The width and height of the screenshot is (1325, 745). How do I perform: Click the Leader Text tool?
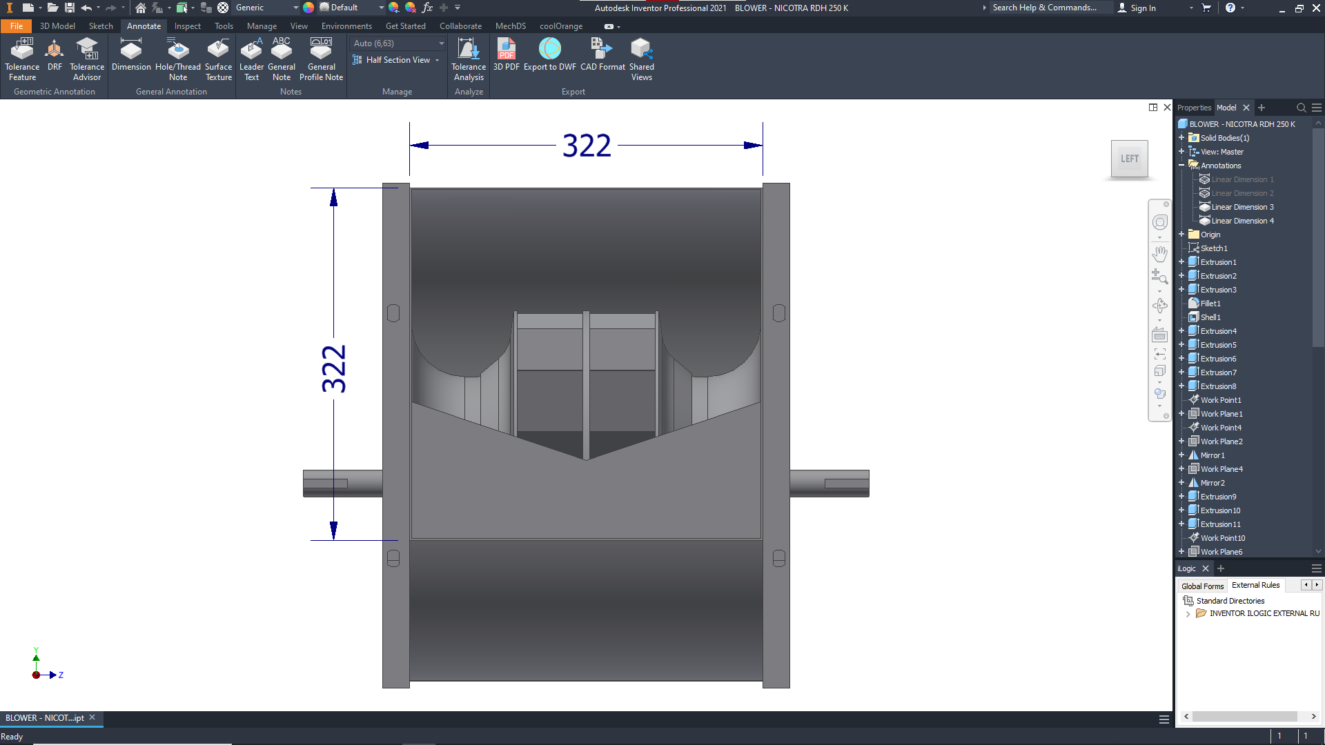[251, 59]
